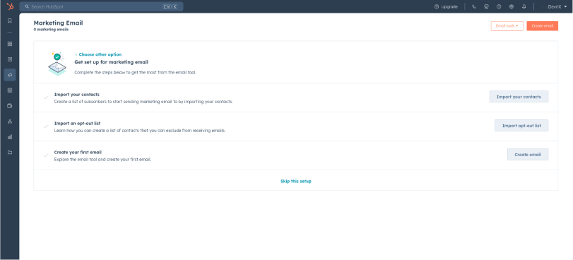Open the Email tools dropdown
The width and height of the screenshot is (573, 260).
(507, 26)
